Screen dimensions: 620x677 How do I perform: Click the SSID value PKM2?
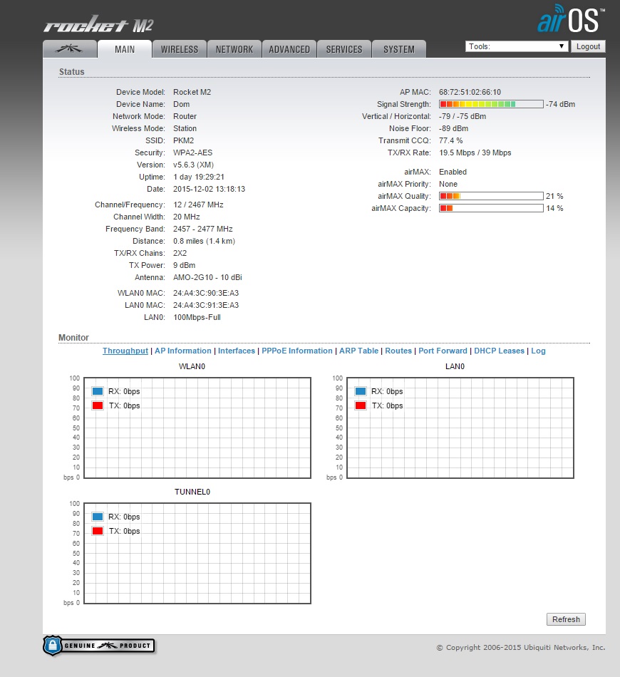tap(183, 140)
